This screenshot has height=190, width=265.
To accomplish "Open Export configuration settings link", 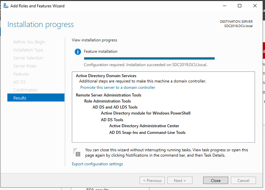I will 97,164.
